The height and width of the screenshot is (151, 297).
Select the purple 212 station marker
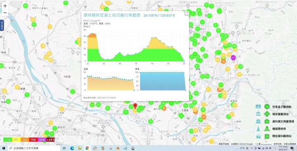(x=233, y=57)
